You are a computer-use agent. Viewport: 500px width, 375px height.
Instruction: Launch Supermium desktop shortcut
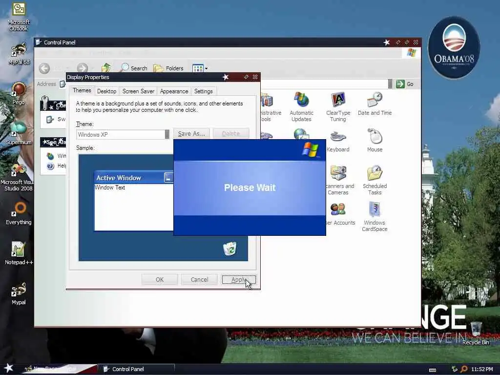[x=19, y=134]
